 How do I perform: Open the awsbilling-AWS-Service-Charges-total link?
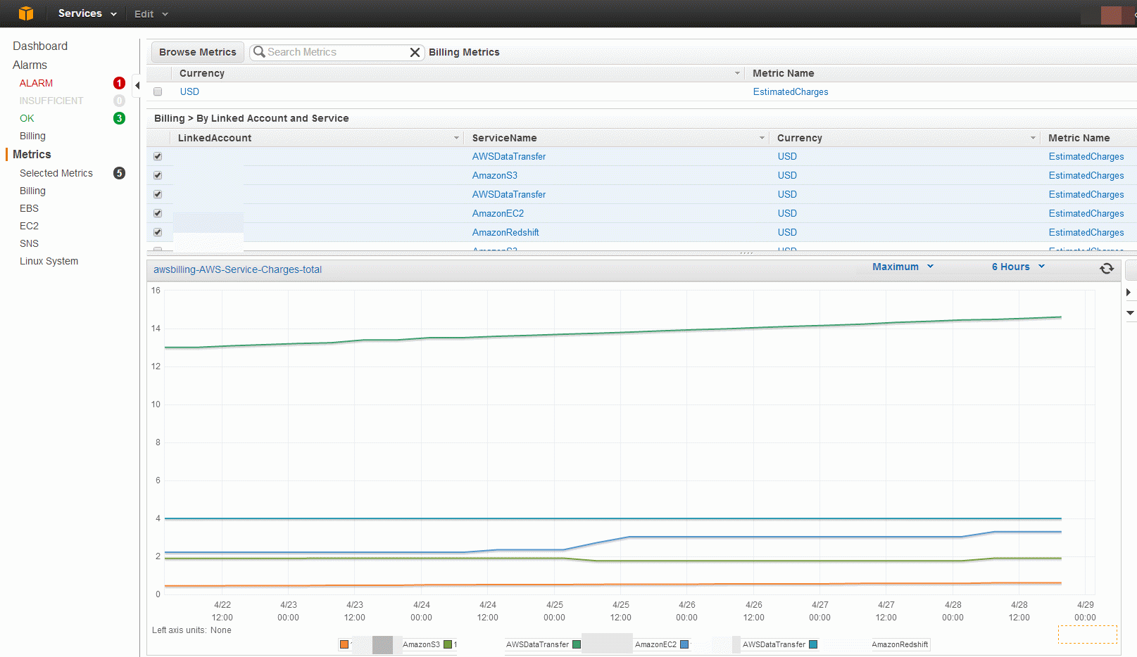[x=237, y=269]
